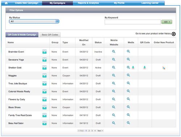Preview Brainrider Event mobile website
The width and height of the screenshot is (181, 137).
pyautogui.click(x=114, y=52)
